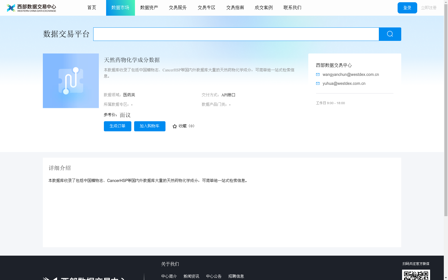
Task: Open the 中心简介 footer link
Action: coord(169,276)
